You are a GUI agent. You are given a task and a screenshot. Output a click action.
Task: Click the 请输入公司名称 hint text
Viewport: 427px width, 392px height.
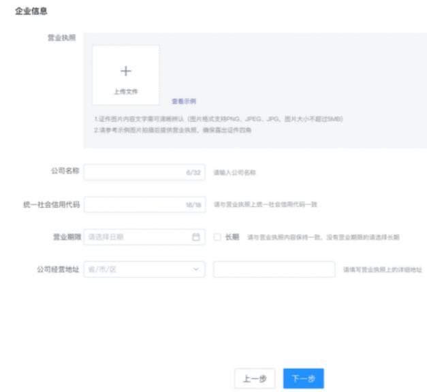tap(235, 173)
